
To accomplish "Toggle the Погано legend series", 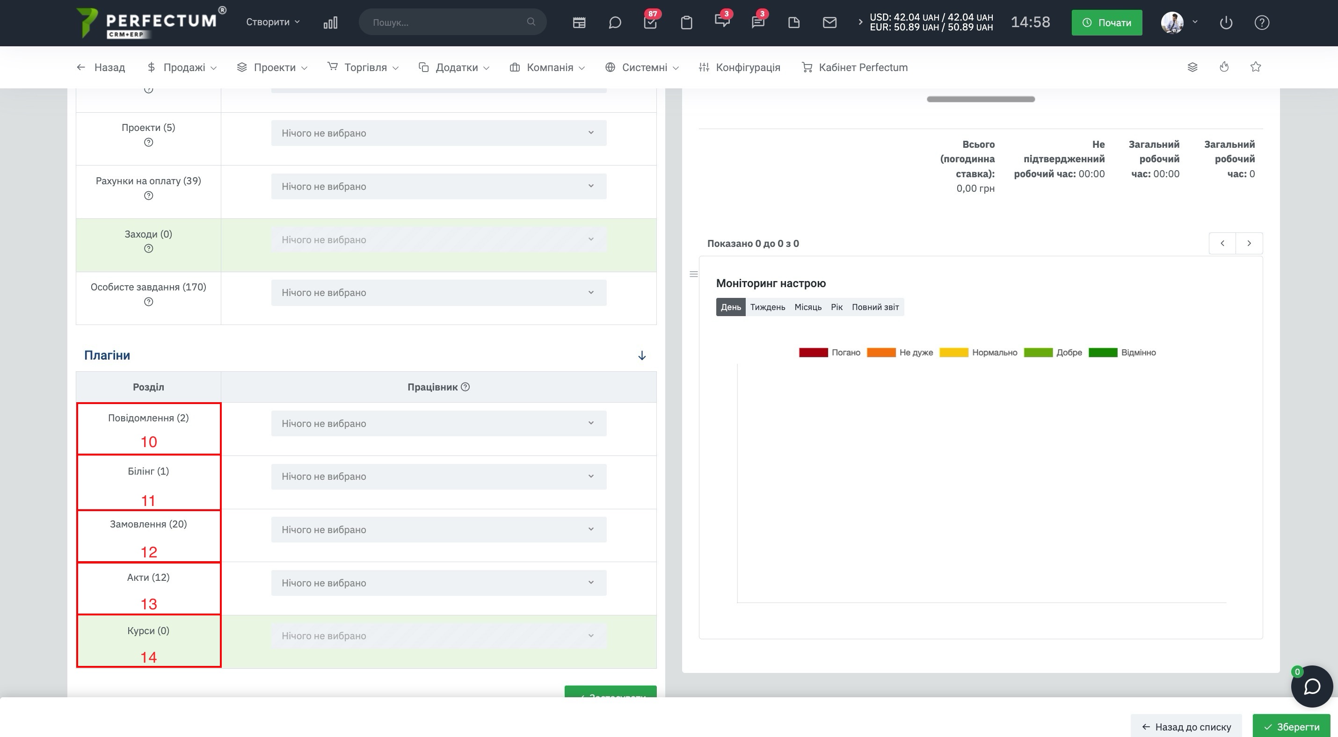I will coord(829,353).
